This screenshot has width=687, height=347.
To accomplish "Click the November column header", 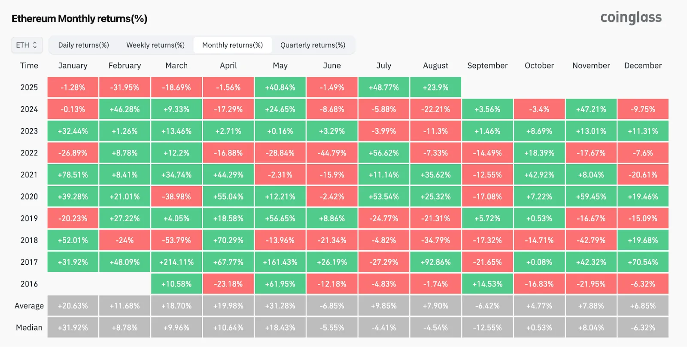I will click(x=591, y=65).
